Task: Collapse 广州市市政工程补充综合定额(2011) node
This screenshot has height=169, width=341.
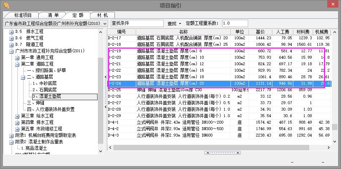Action: (11, 52)
